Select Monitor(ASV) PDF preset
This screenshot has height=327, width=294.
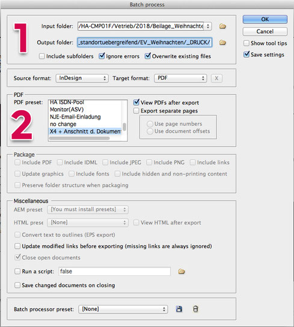pyautogui.click(x=85, y=109)
